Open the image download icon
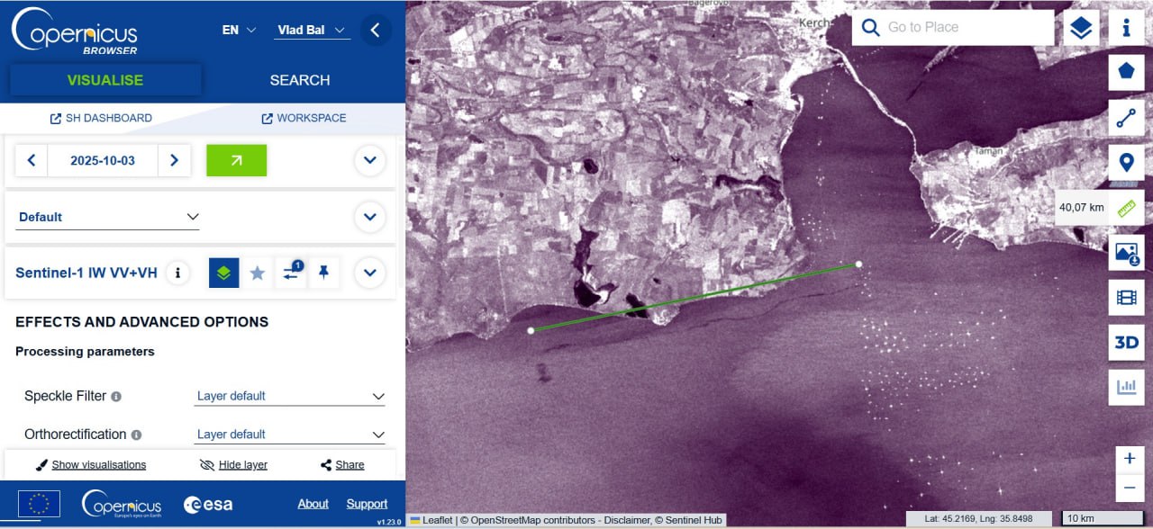Viewport: 1153px width, 529px height. tap(1126, 253)
